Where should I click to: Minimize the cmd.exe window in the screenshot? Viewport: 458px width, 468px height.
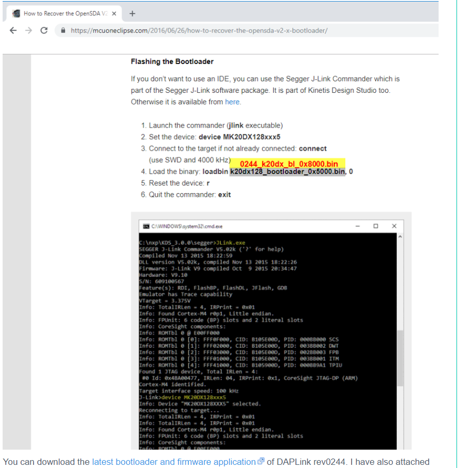(357, 226)
